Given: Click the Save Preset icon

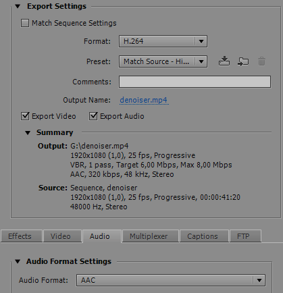Looking at the screenshot, I should 224,61.
